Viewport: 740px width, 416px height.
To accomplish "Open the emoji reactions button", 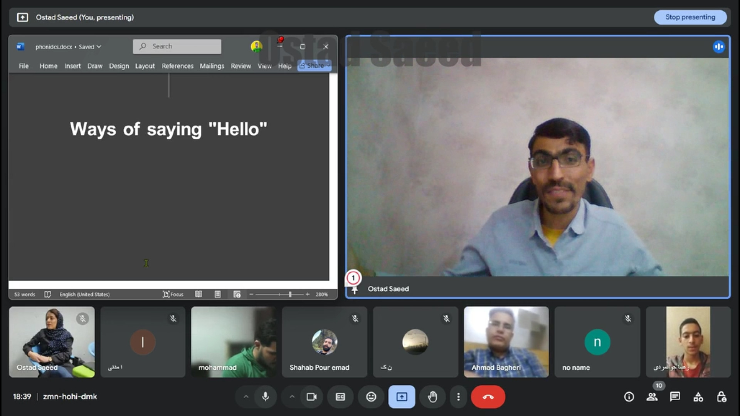I will (371, 397).
